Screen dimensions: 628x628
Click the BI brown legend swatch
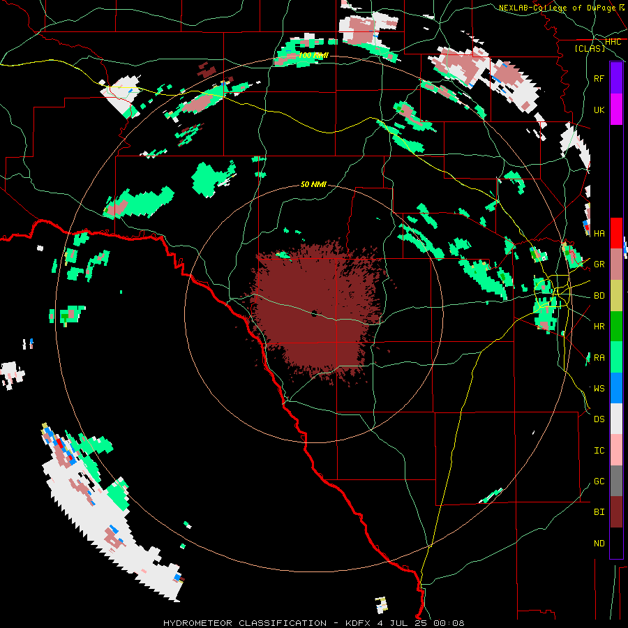[x=616, y=512]
